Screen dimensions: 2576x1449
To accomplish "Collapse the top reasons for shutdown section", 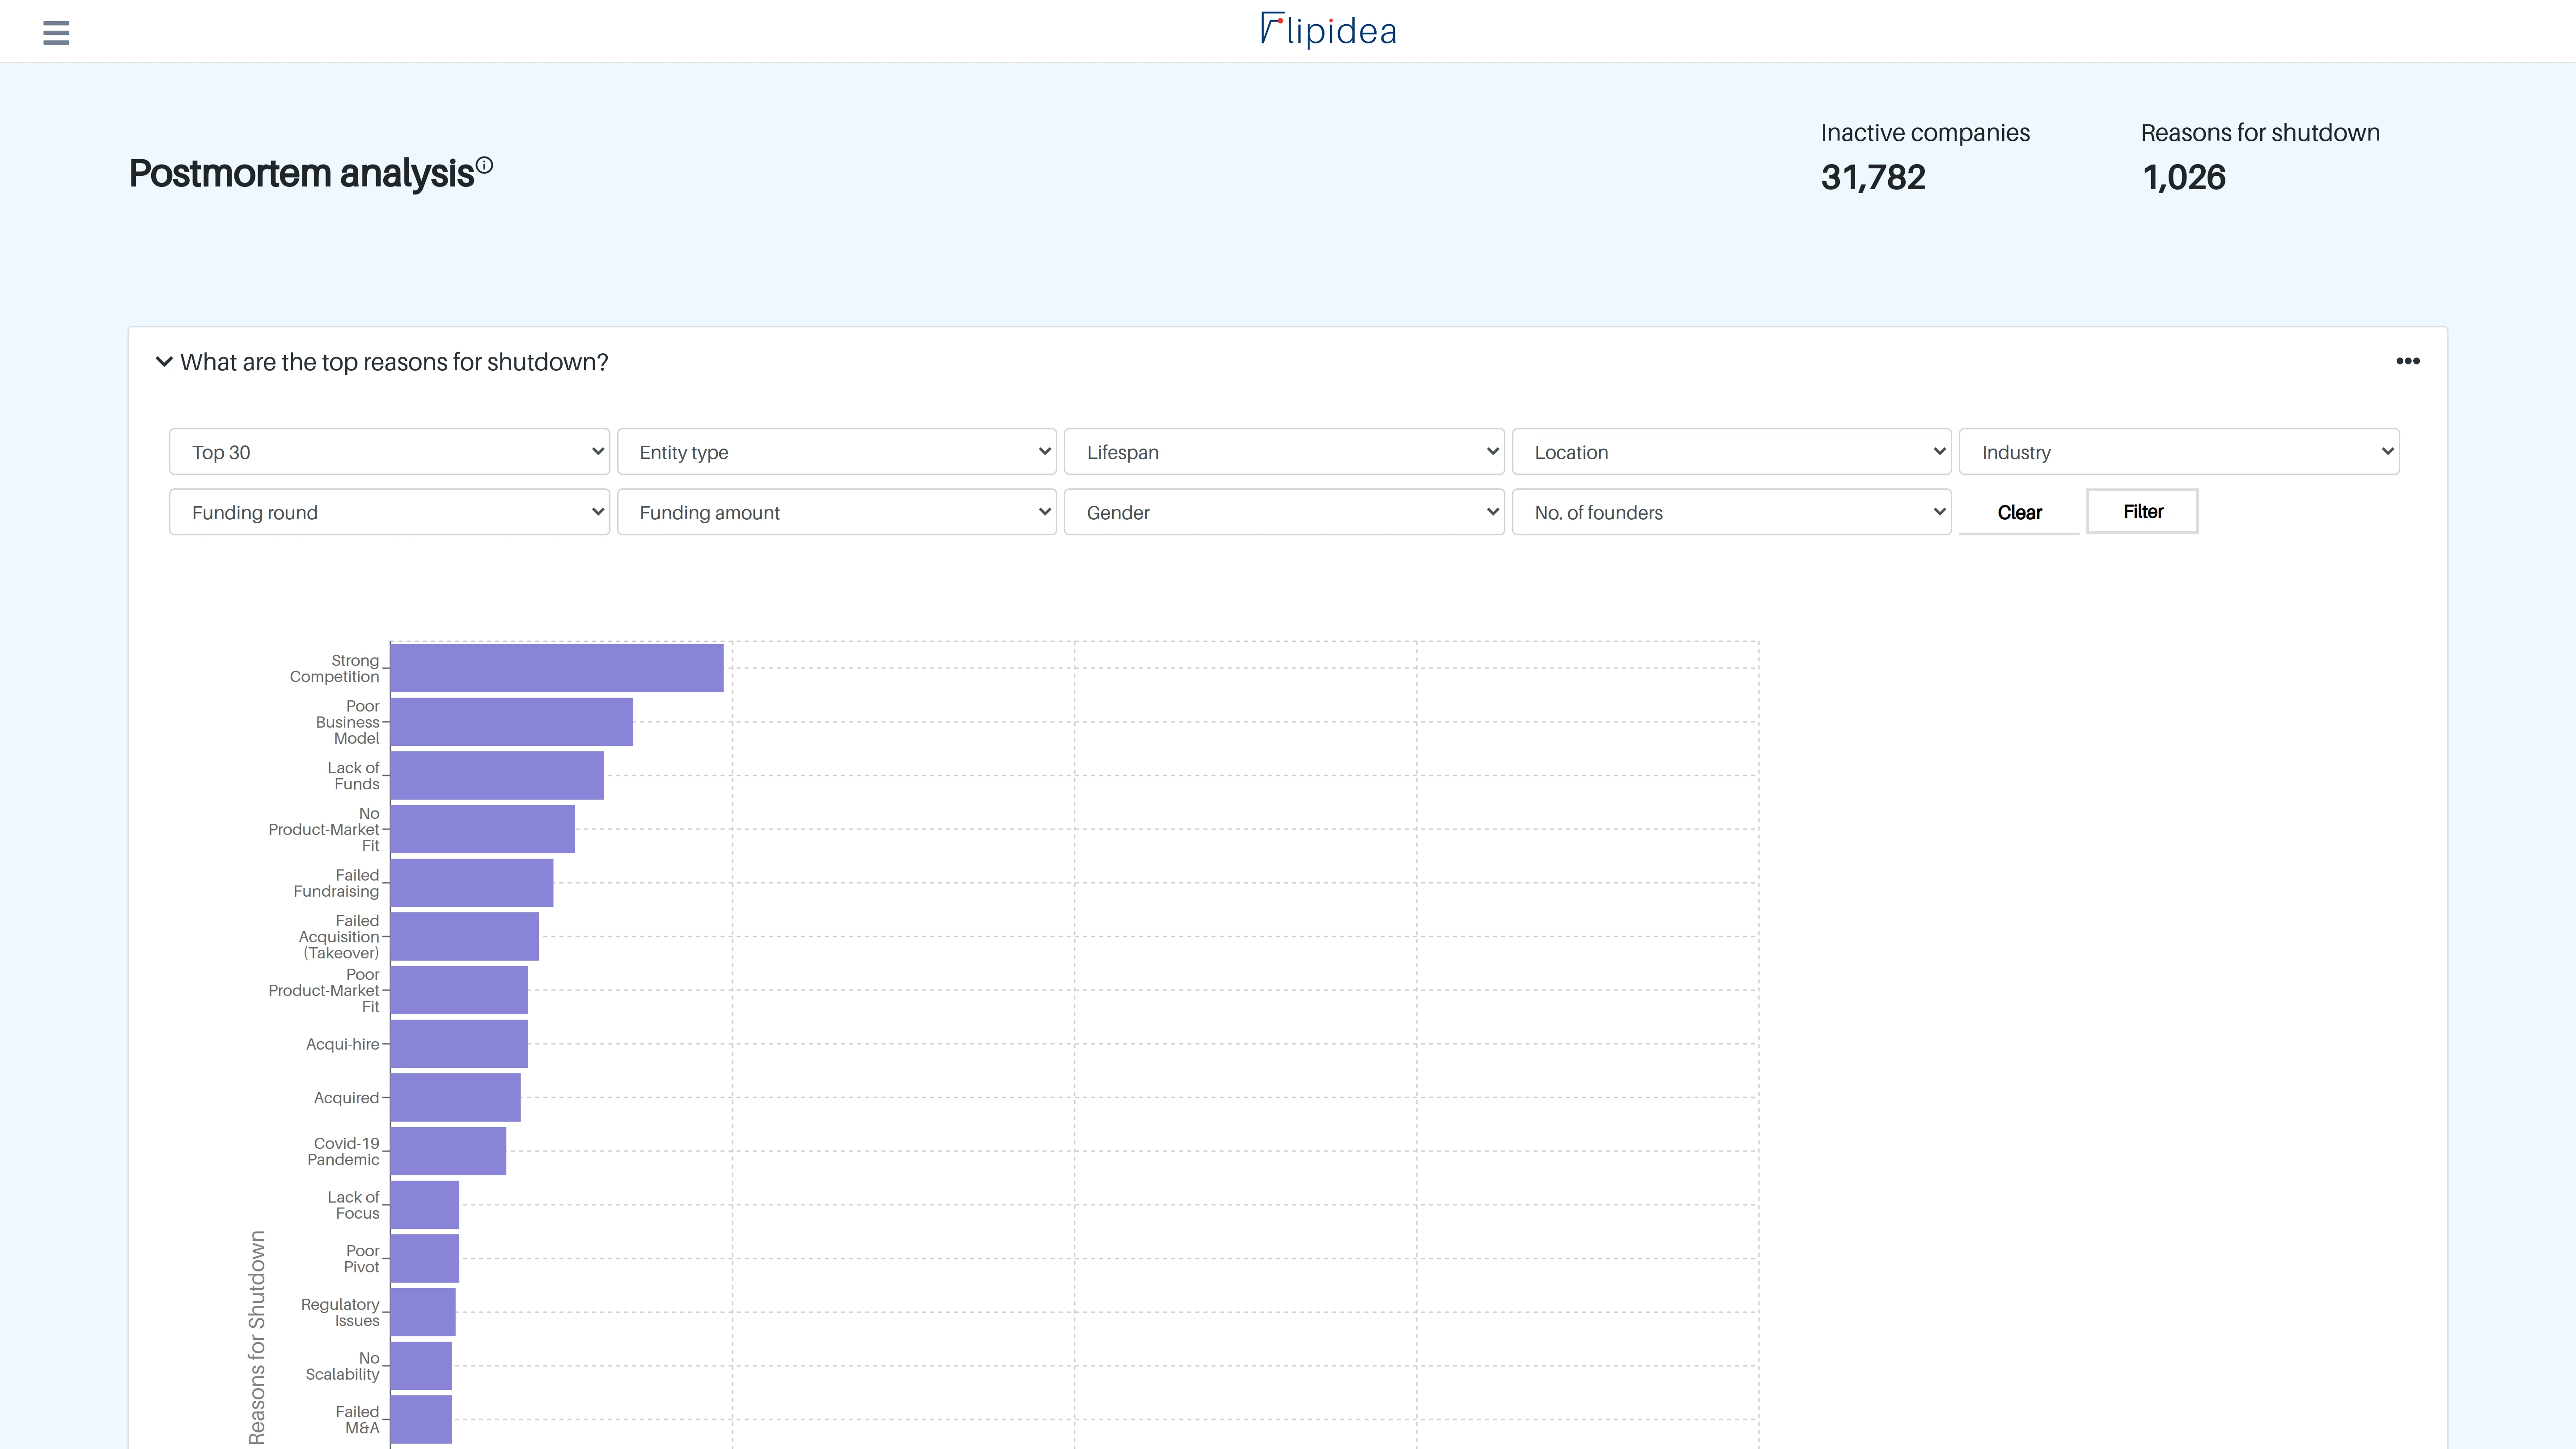I will tap(164, 362).
